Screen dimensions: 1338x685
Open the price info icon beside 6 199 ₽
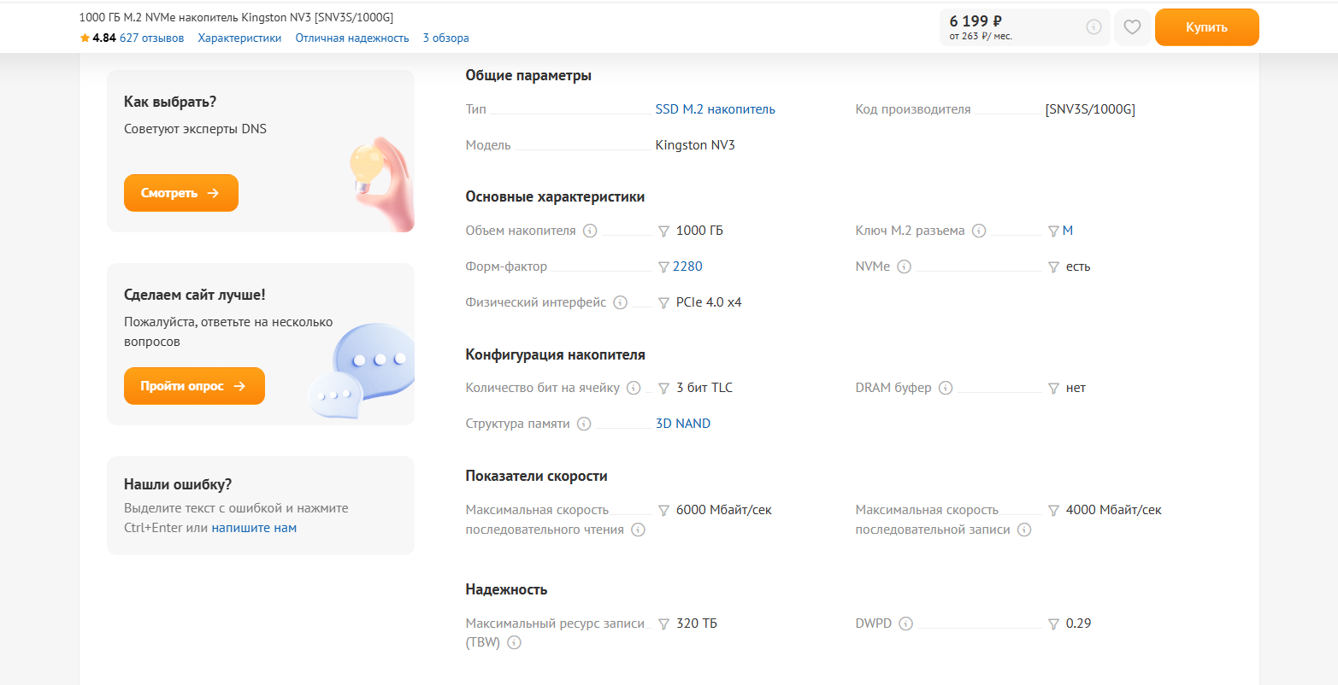click(x=1093, y=27)
